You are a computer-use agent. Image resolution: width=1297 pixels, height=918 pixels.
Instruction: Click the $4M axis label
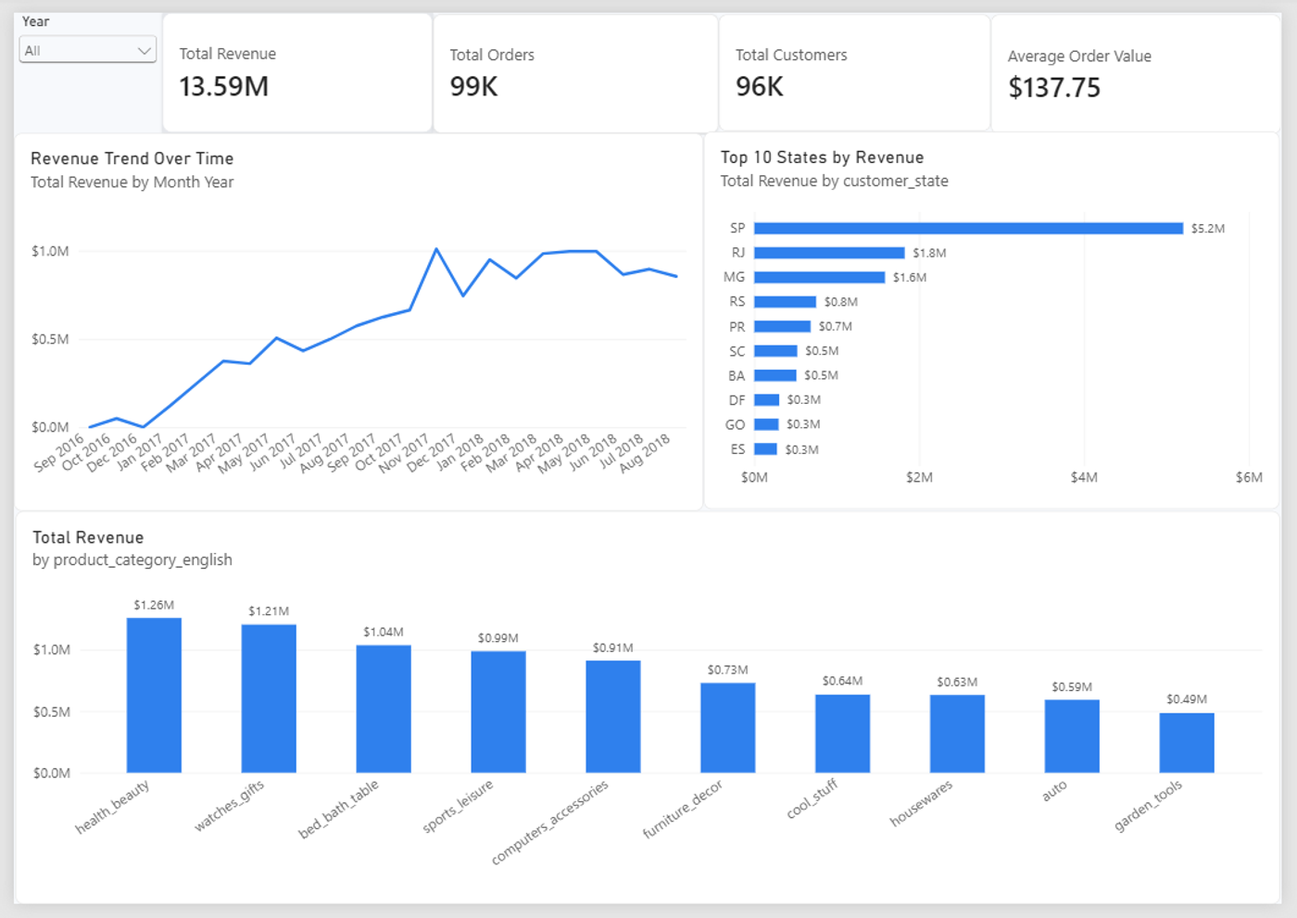click(1084, 477)
